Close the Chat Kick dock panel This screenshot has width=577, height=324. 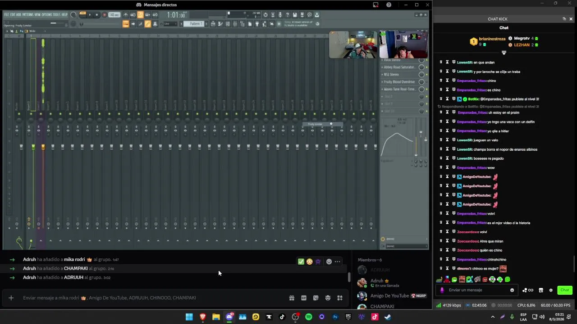571,19
